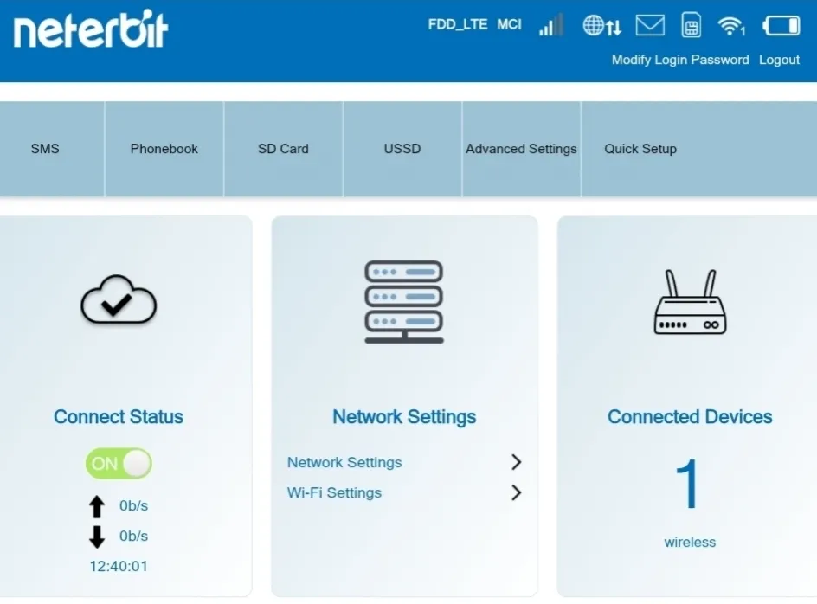This screenshot has width=817, height=604.
Task: Click the signal strength bars icon
Action: point(550,25)
